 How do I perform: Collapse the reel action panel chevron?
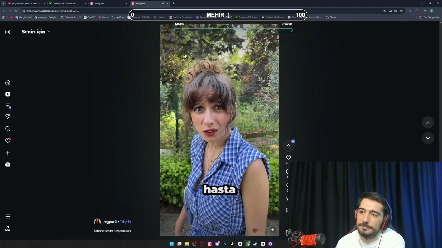click(x=288, y=145)
